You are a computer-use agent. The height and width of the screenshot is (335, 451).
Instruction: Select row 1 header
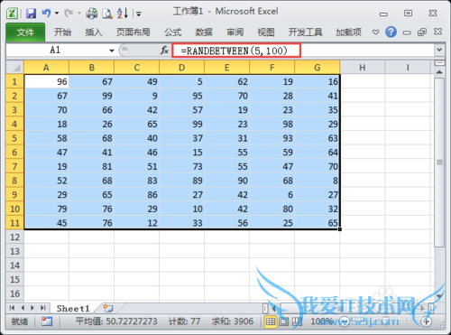coord(14,81)
